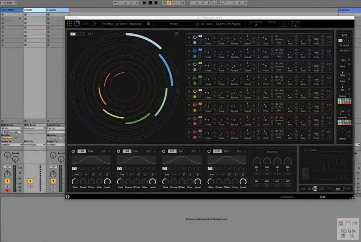The width and height of the screenshot is (361, 242).
Task: Open the MIDI From 'All Ins' dropdown
Action: pyautogui.click(x=12, y=128)
